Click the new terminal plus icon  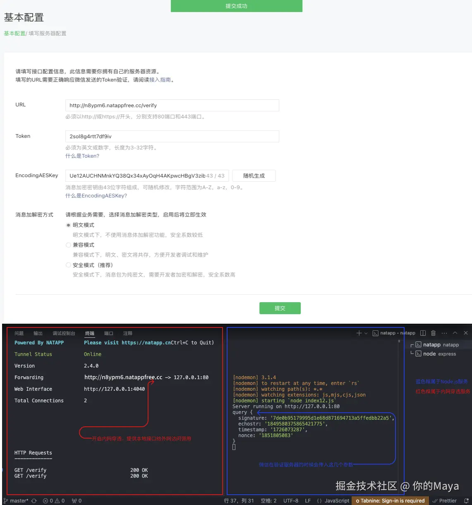359,333
